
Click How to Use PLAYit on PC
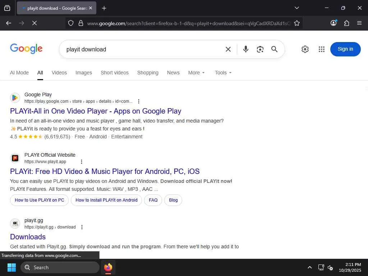(40, 200)
